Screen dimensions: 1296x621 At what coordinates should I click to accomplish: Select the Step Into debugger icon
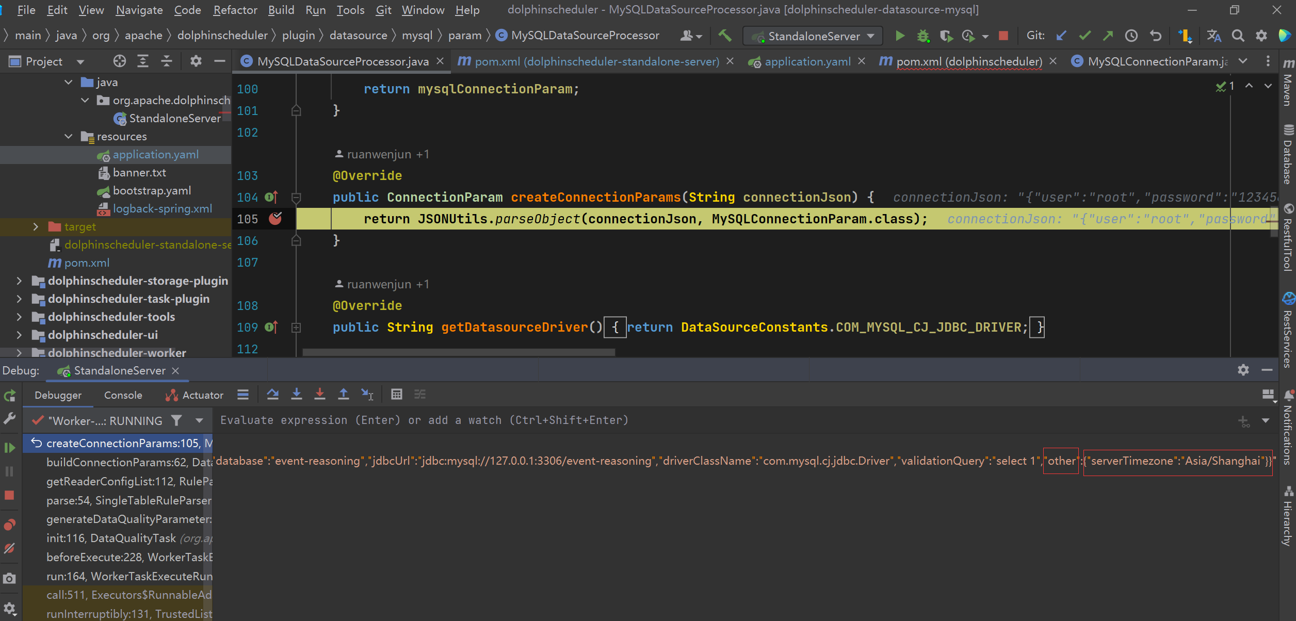[297, 395]
